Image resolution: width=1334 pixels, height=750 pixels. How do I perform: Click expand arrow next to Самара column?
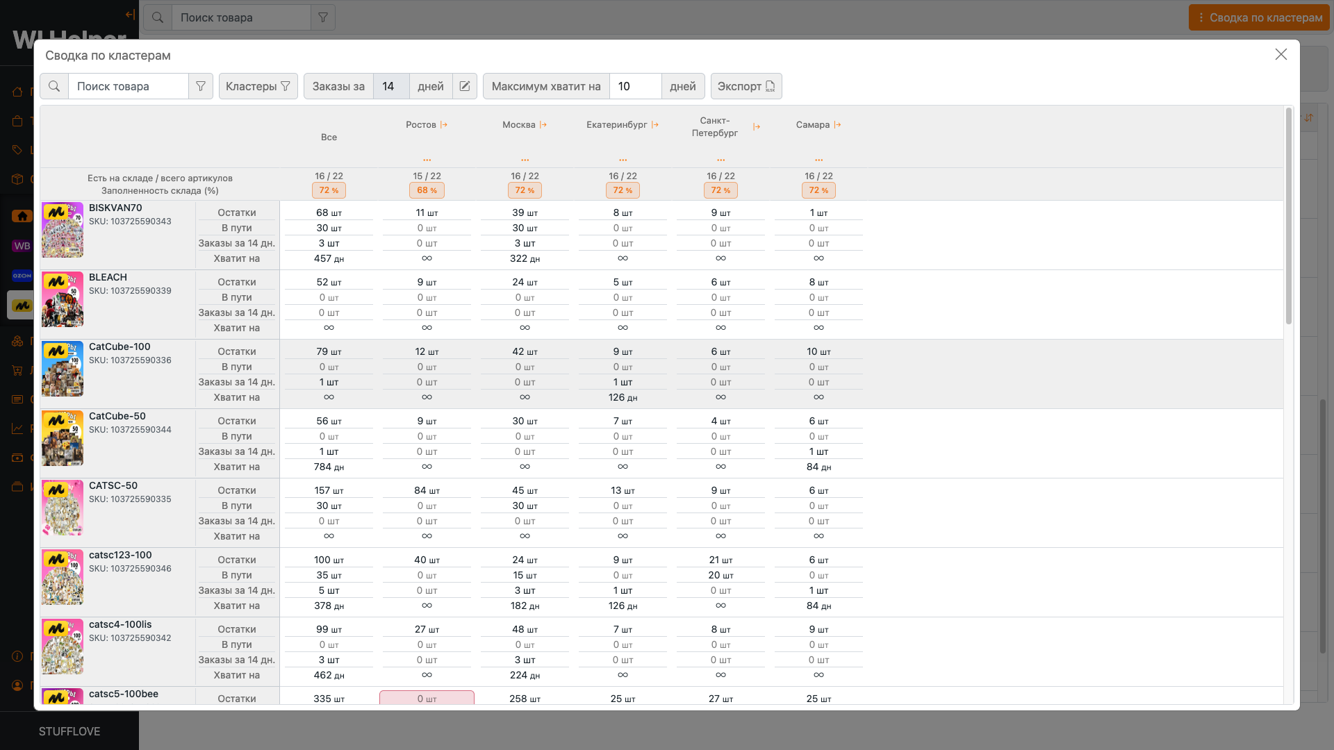point(838,125)
